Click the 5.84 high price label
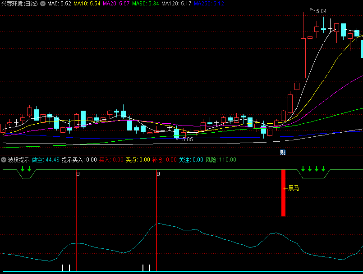The height and width of the screenshot is (274, 363). pos(322,11)
